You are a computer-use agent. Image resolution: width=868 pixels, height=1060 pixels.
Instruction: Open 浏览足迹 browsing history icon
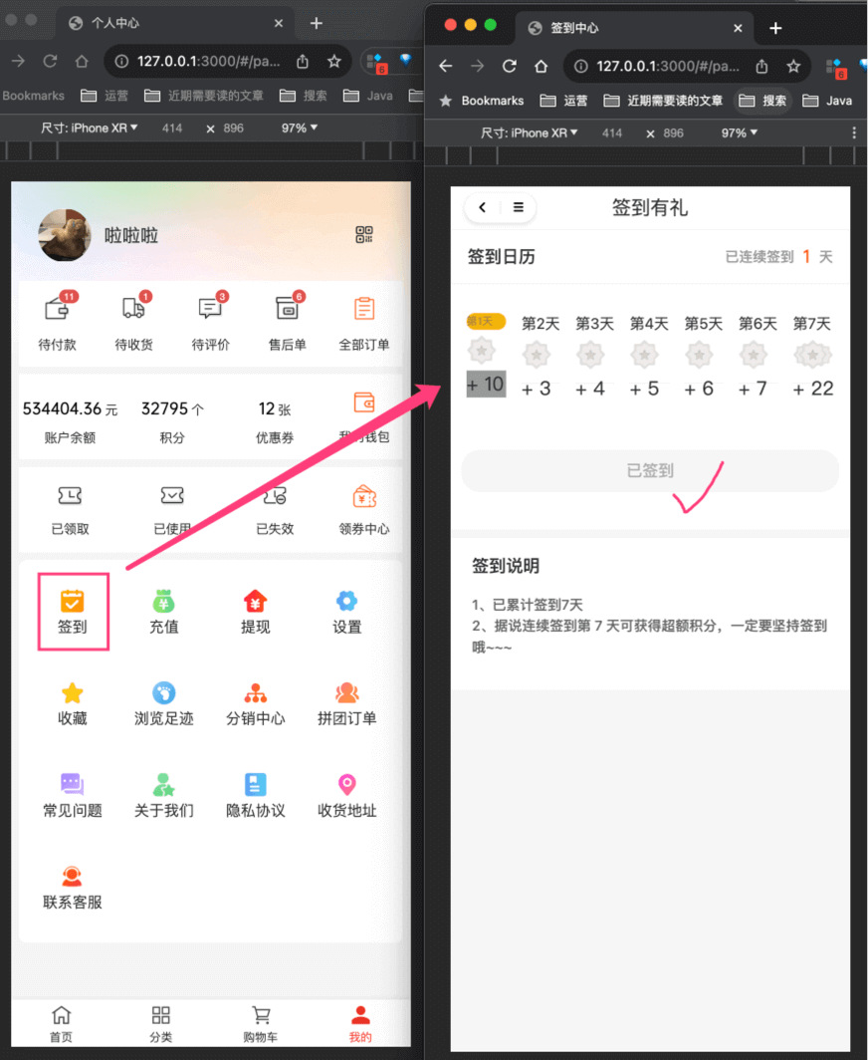(x=163, y=693)
